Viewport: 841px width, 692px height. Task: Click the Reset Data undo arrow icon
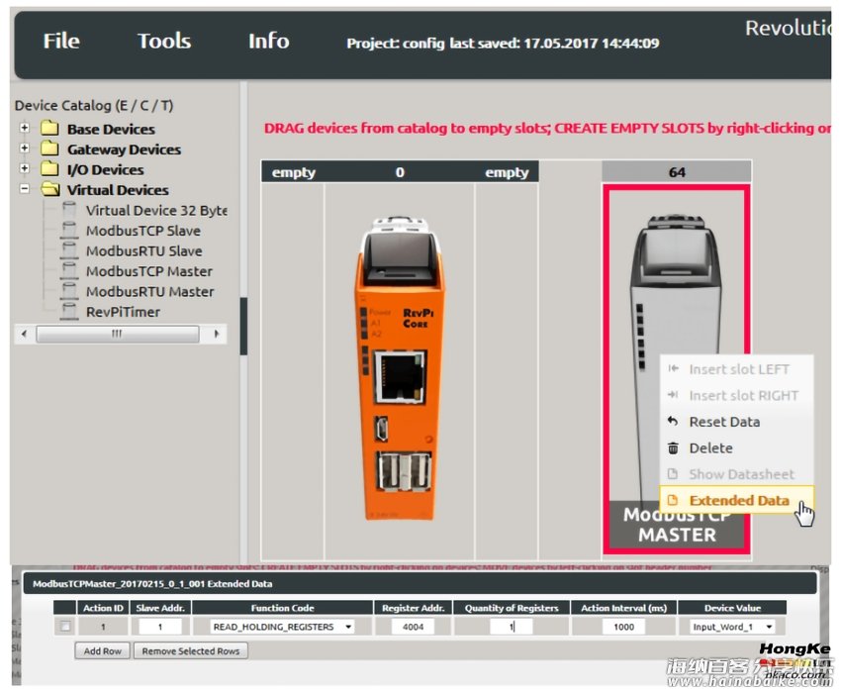[x=673, y=422]
